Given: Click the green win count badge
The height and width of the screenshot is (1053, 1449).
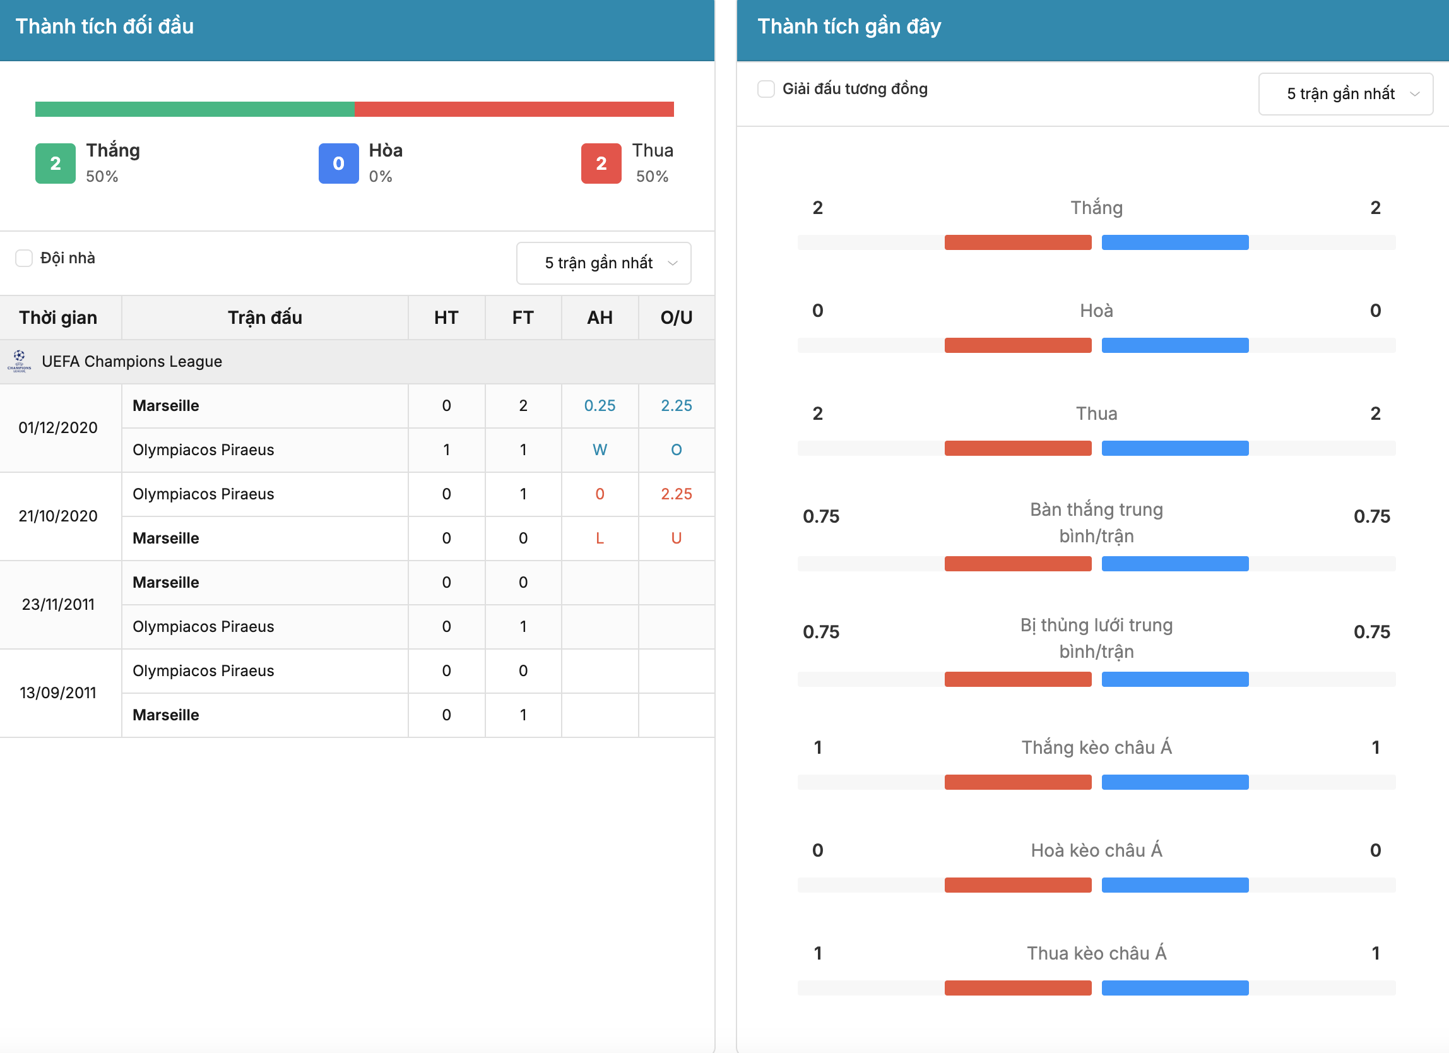Looking at the screenshot, I should 56,164.
